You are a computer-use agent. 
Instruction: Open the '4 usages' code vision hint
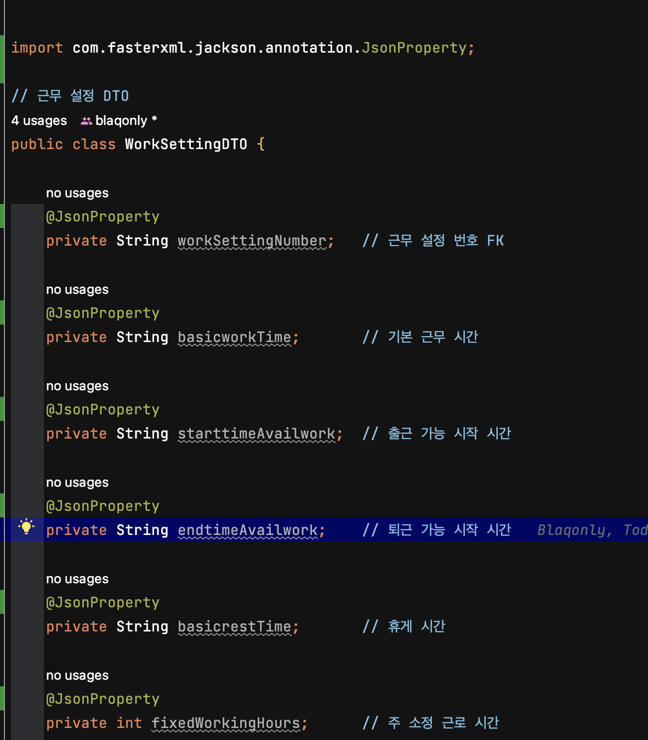39,121
